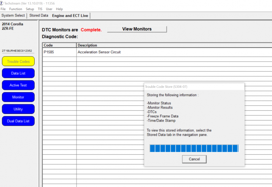
Task: Select the yellow Trouble Codes button
Action: pos(18,61)
